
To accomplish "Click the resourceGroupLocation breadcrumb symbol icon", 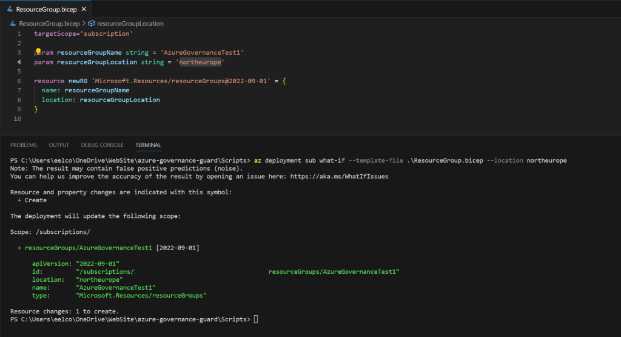I will 92,24.
